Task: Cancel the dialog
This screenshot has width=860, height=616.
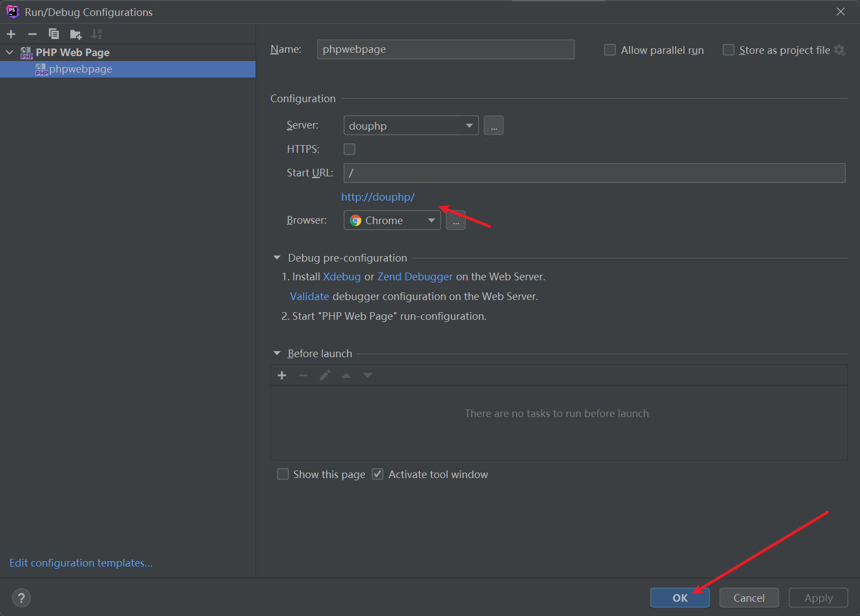Action: click(x=749, y=598)
